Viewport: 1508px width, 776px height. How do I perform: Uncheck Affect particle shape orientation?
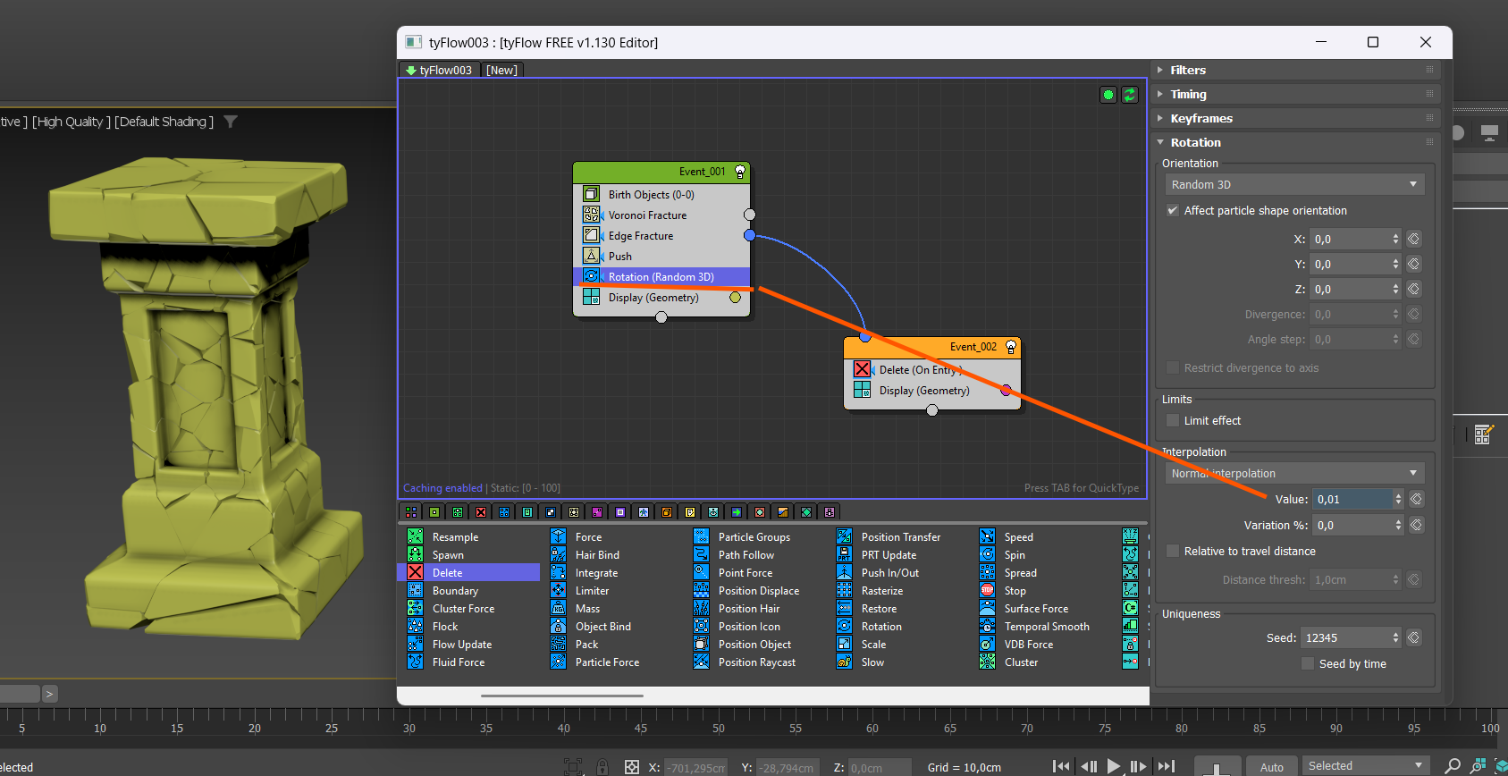[1173, 211]
